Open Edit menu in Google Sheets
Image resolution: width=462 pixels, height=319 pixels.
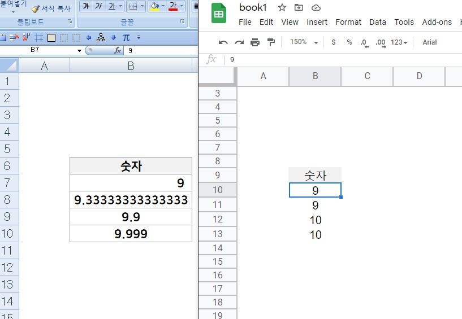(x=266, y=22)
